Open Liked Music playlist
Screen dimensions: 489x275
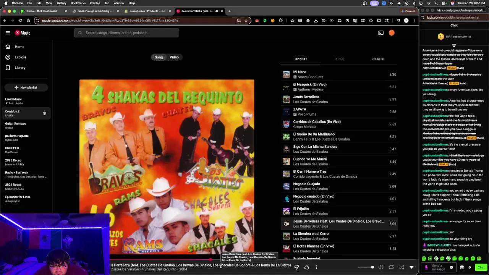26,101
